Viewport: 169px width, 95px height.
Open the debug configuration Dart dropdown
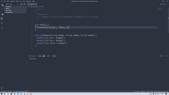click(x=15, y=4)
